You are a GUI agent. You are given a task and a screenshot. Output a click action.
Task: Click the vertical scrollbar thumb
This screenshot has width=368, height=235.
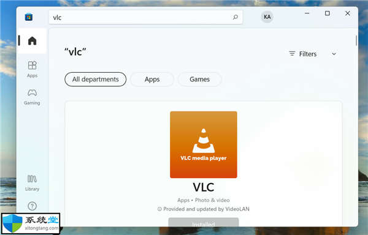pyautogui.click(x=356, y=40)
